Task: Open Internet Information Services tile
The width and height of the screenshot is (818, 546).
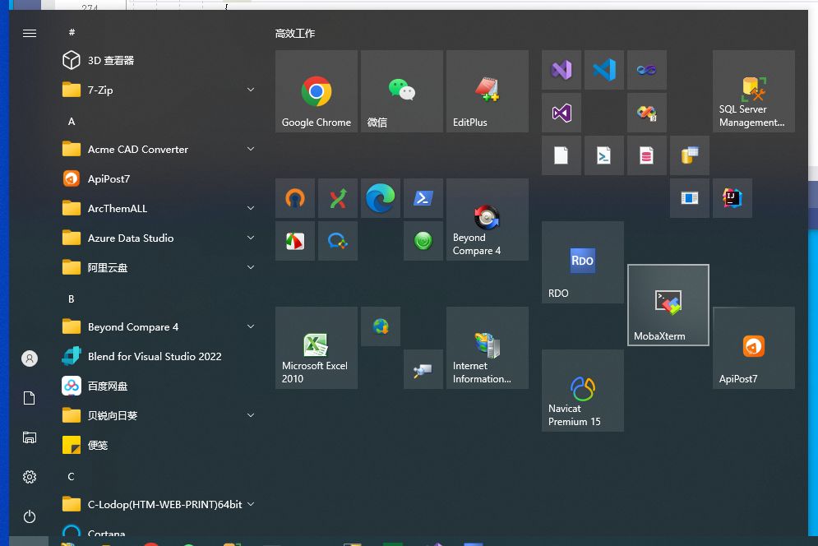Action: (x=488, y=348)
